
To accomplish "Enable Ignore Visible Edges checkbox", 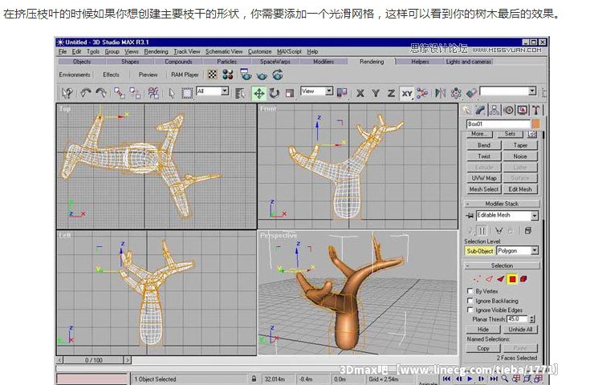I will point(470,310).
